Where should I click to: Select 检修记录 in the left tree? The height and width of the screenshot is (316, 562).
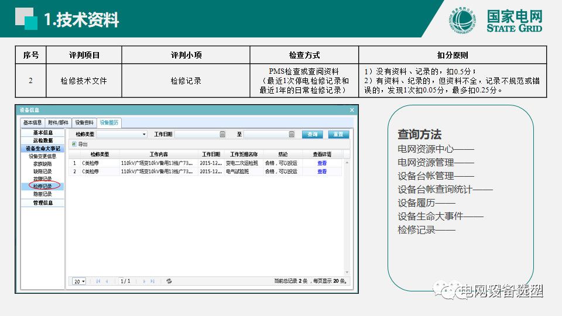coord(43,186)
